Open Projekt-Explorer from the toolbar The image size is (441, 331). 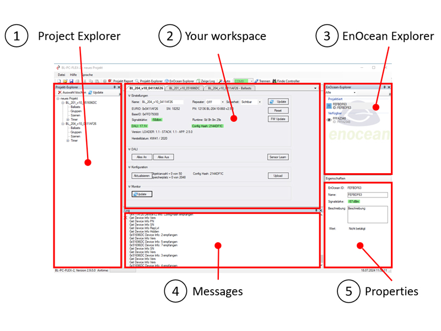coord(137,81)
